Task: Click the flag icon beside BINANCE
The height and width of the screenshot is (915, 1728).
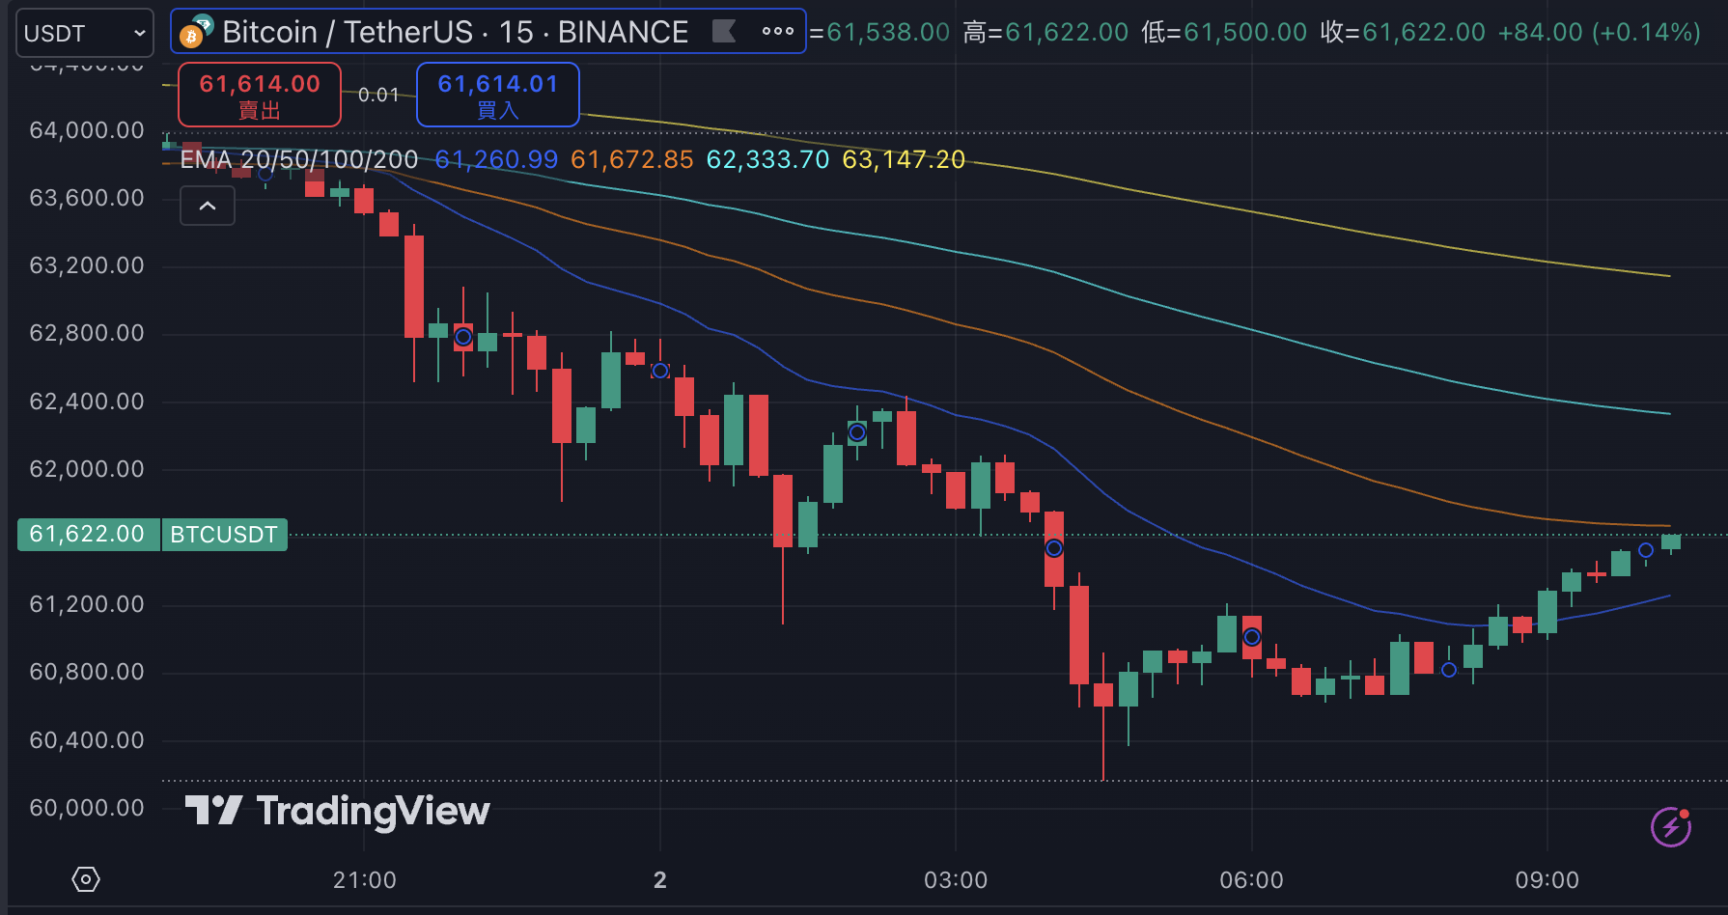Action: click(724, 32)
